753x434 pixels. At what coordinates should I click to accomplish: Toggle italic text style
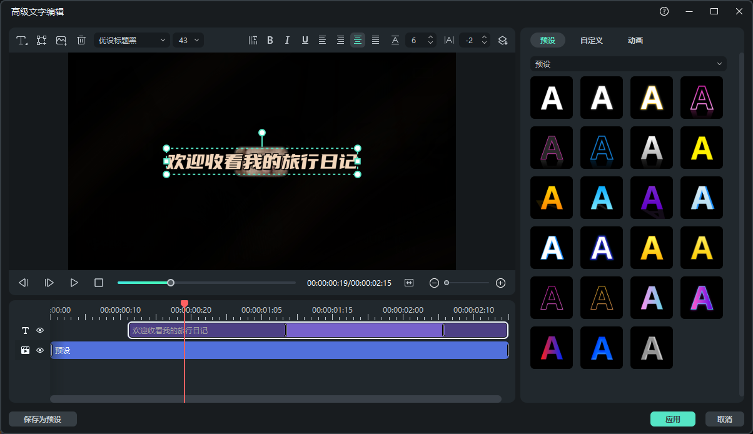(x=288, y=40)
